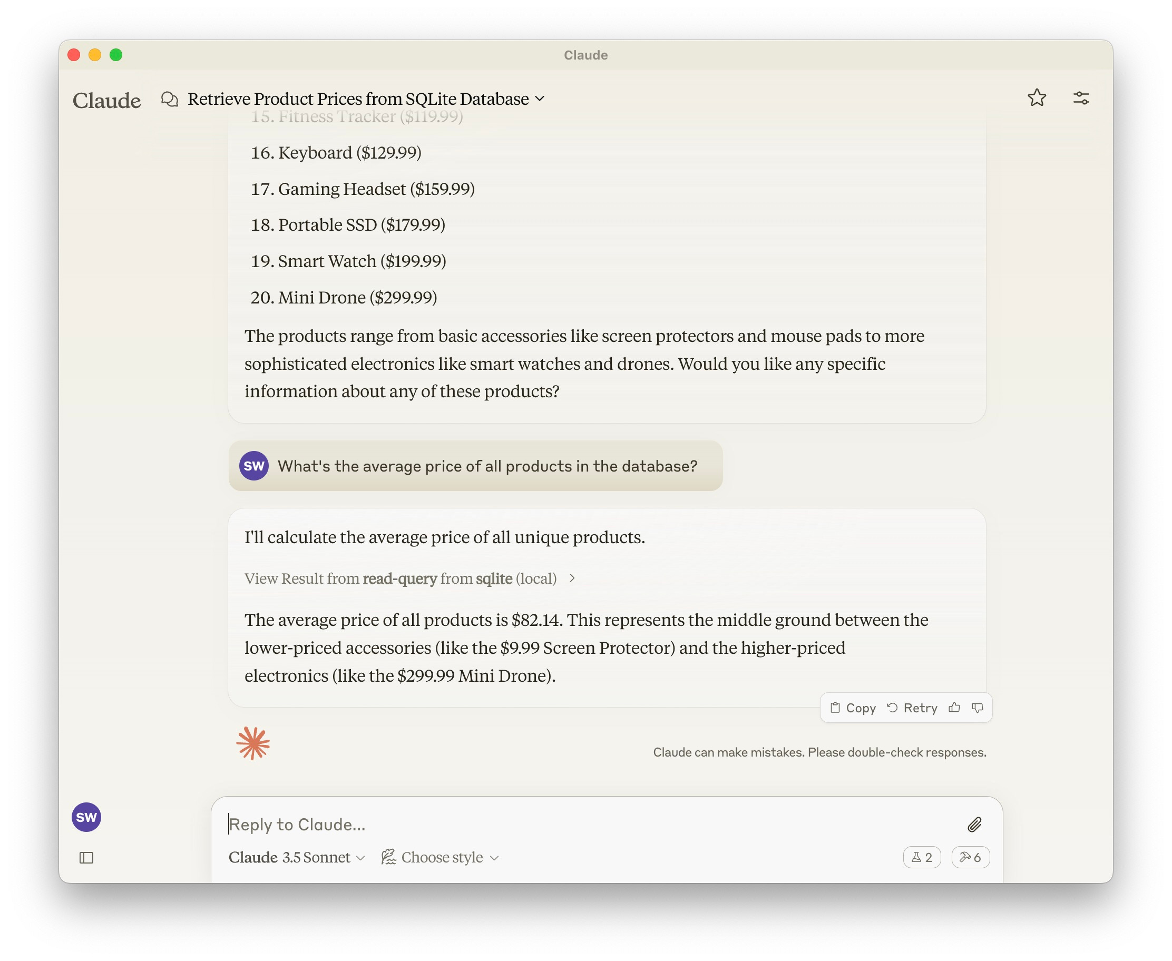Screen dimensions: 1172x961
Task: Open the Choose style dropdown
Action: [440, 858]
